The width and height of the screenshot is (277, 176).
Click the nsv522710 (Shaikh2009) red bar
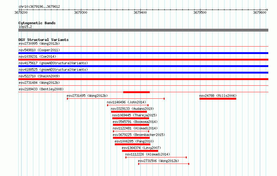[x=143, y=79]
